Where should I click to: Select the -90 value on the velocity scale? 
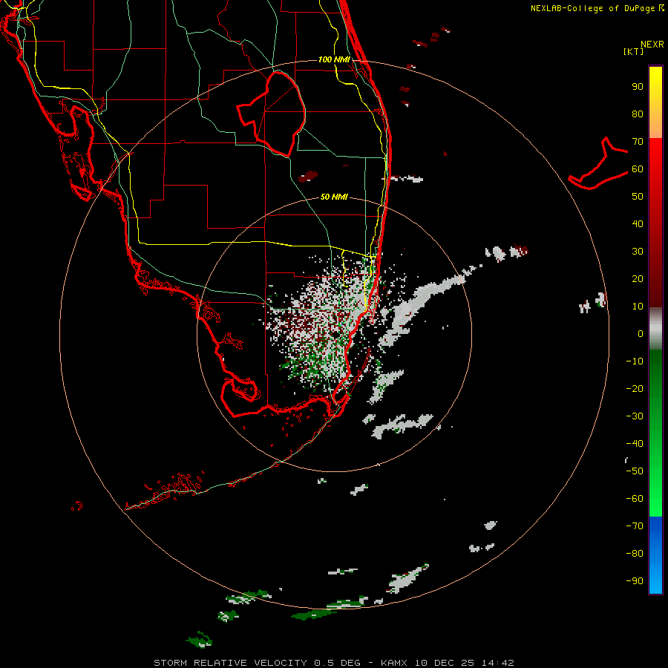pos(635,580)
